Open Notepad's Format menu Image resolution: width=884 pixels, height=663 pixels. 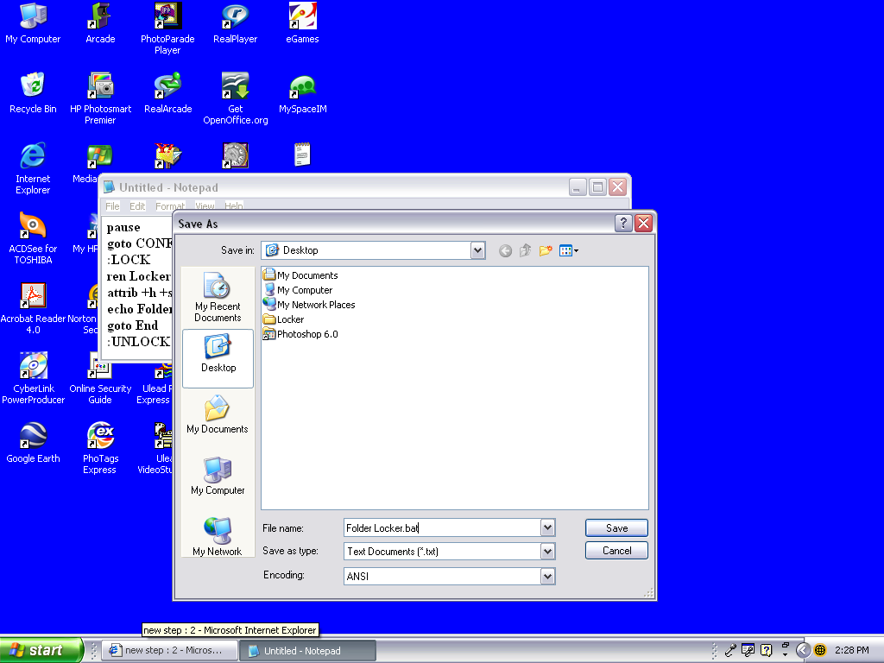coord(169,205)
